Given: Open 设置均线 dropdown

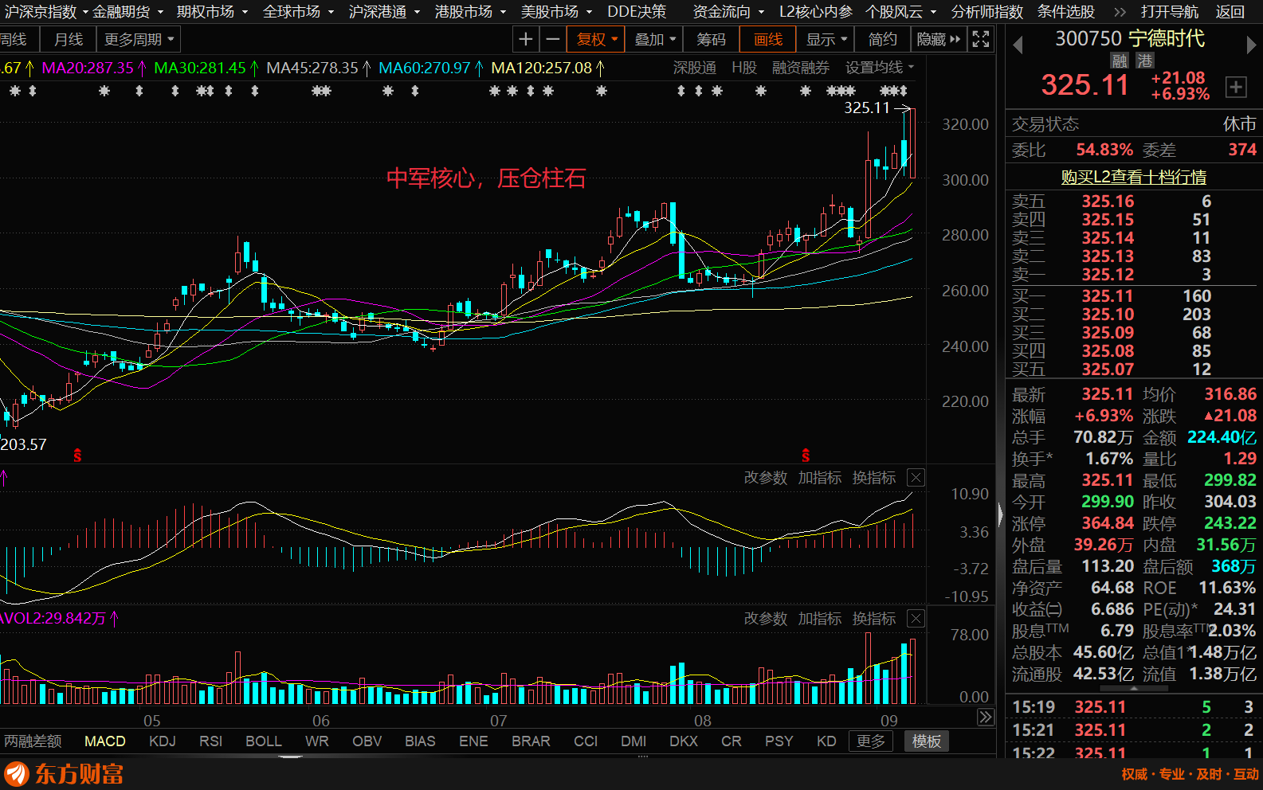Looking at the screenshot, I should coord(880,68).
